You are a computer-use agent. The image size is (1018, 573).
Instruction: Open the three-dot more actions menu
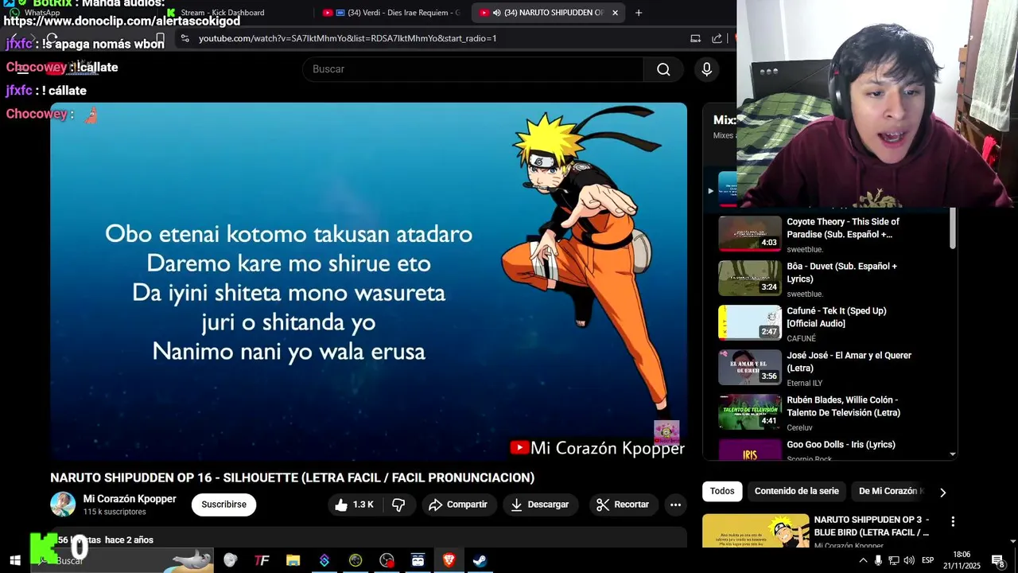675,505
